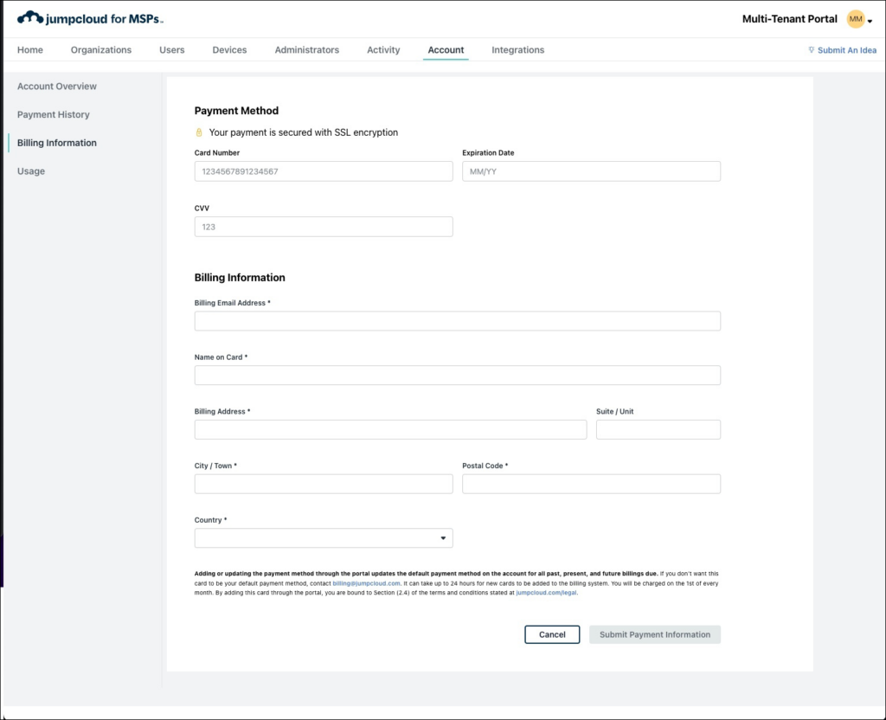Click into the Expiration Date field
The image size is (886, 720).
point(591,171)
